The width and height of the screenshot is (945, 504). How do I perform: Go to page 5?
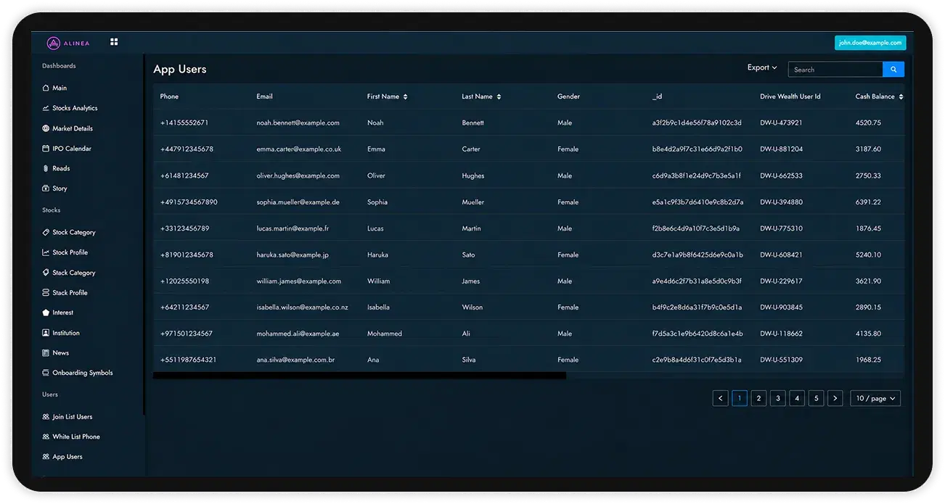[x=816, y=398]
